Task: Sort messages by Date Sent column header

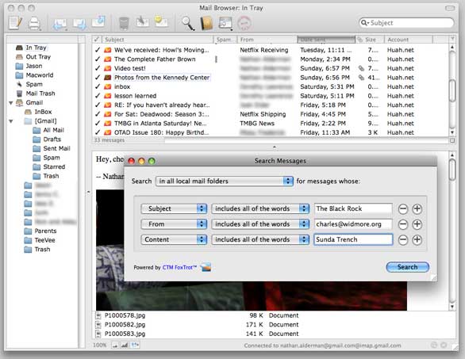Action: point(326,40)
